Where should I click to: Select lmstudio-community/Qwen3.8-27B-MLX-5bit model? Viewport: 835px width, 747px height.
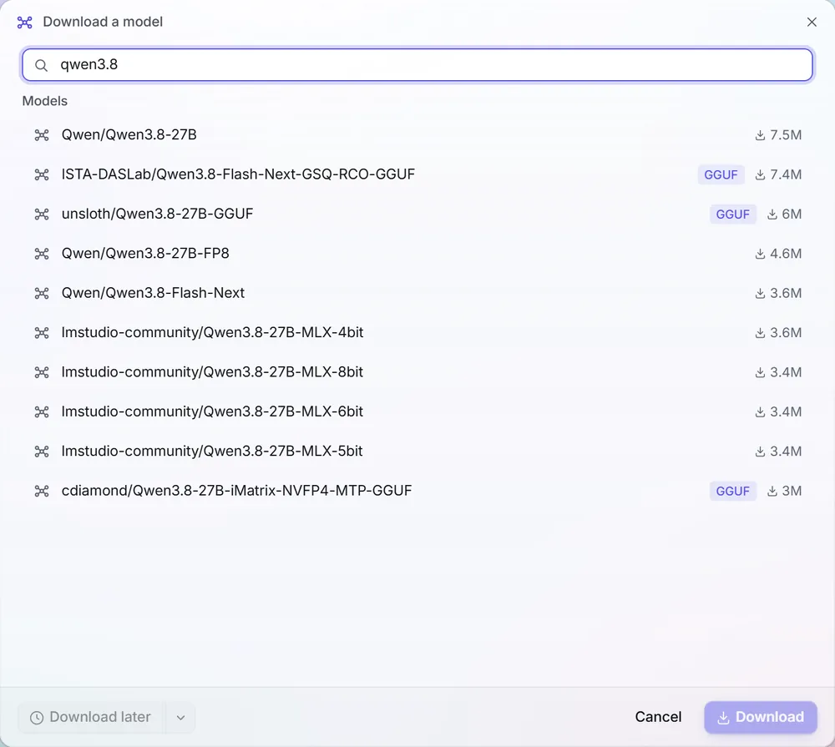tap(417, 451)
